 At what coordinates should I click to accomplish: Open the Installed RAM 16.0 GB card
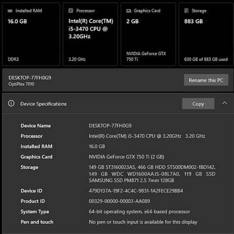point(31,34)
